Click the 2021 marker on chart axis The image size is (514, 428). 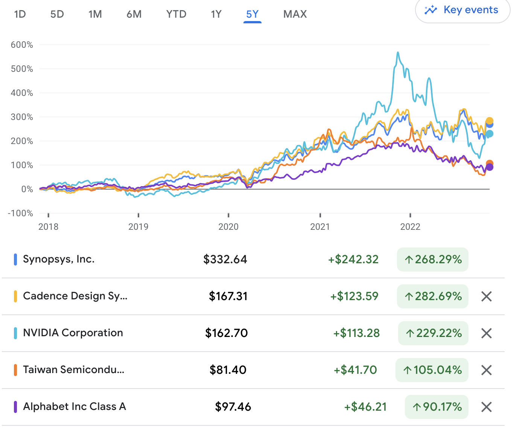[320, 226]
